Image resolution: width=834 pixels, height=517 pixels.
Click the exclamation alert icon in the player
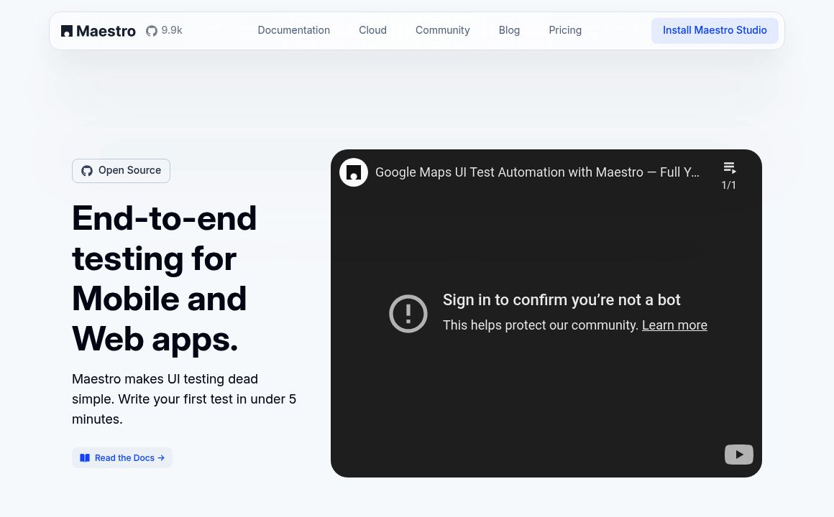[x=408, y=314]
